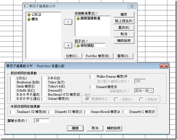This screenshot has width=177, height=140.
Task: Toggle the R-E-G-W Q 值(Q) checkbox
Action: (13, 99)
